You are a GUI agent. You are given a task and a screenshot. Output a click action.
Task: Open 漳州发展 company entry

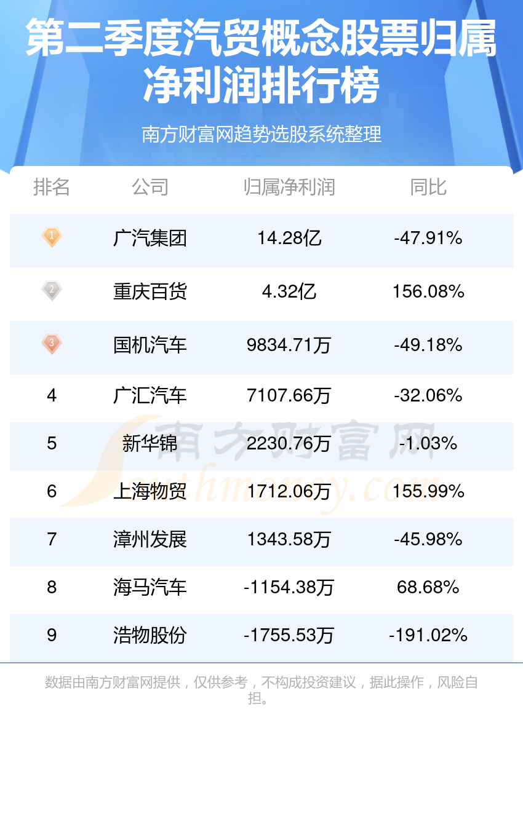click(x=150, y=539)
